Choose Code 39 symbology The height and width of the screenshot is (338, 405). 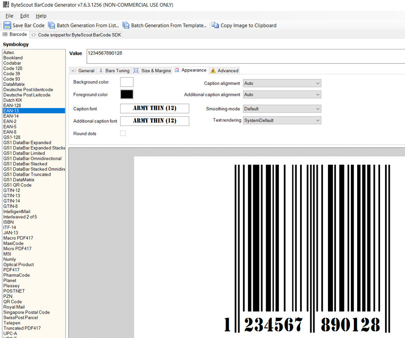11,74
